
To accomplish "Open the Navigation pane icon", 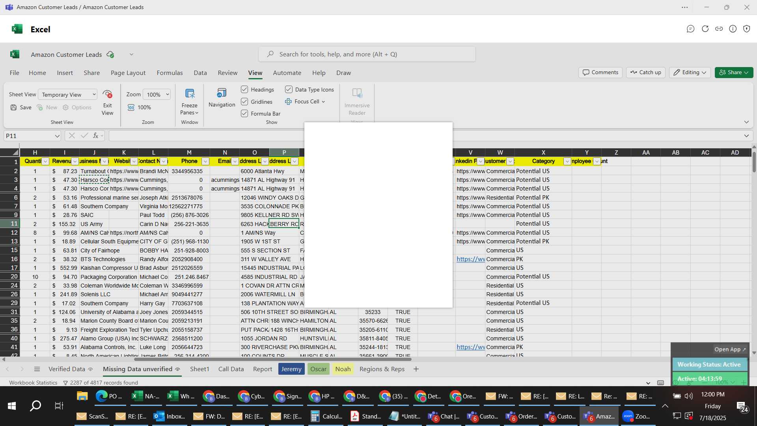I will coord(222,93).
